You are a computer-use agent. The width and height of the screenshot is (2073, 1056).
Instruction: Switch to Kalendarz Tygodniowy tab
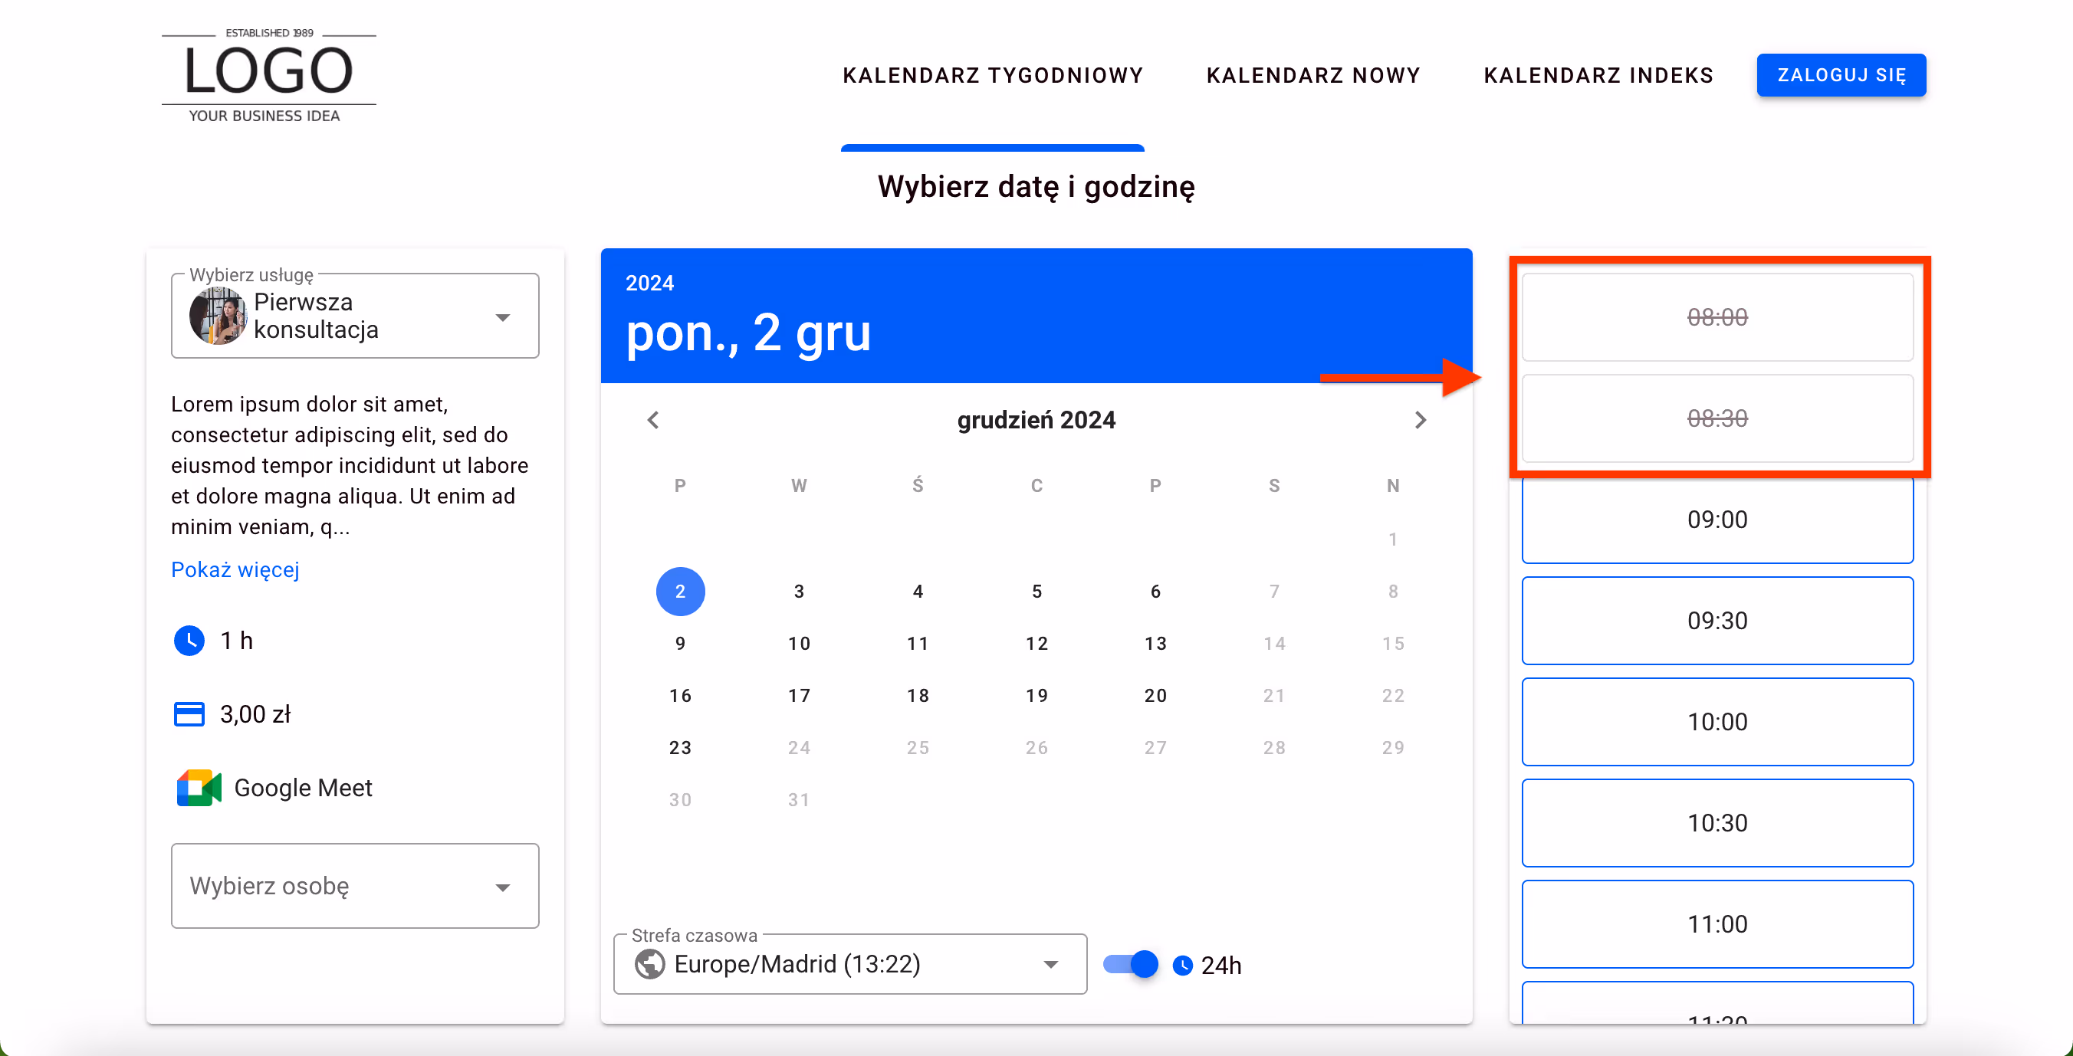[x=992, y=75]
